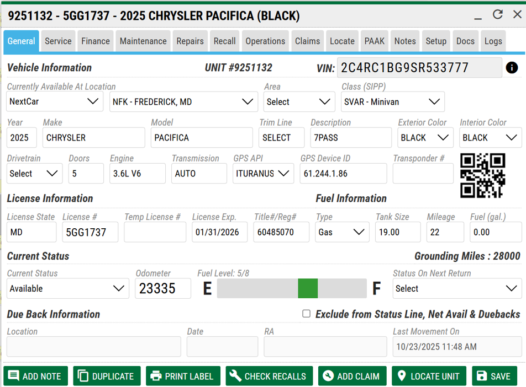Open the Fuel Type dropdown
Screen dimensions: 526x387
coord(342,232)
